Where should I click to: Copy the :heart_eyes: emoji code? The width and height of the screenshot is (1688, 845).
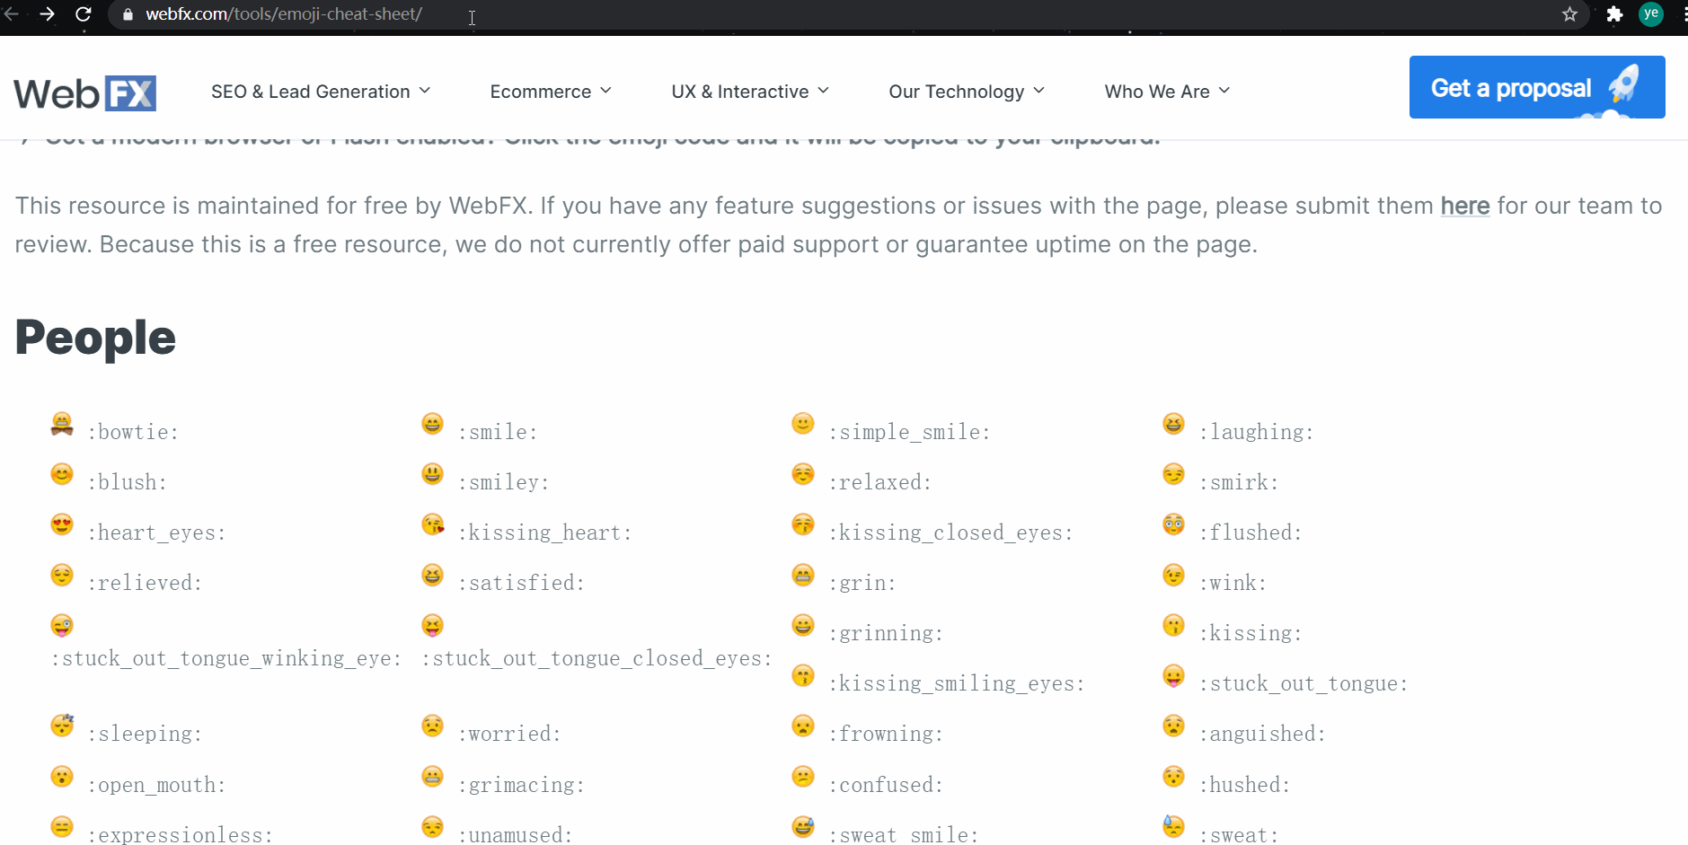pos(156,533)
